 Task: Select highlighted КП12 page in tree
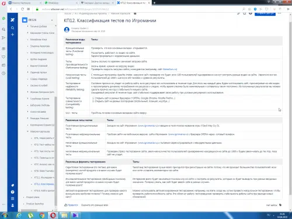coord(44,184)
